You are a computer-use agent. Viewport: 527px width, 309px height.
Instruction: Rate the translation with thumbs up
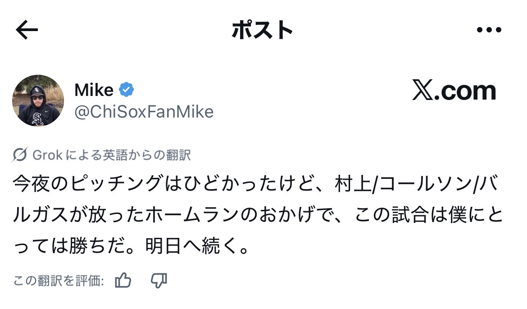click(123, 281)
